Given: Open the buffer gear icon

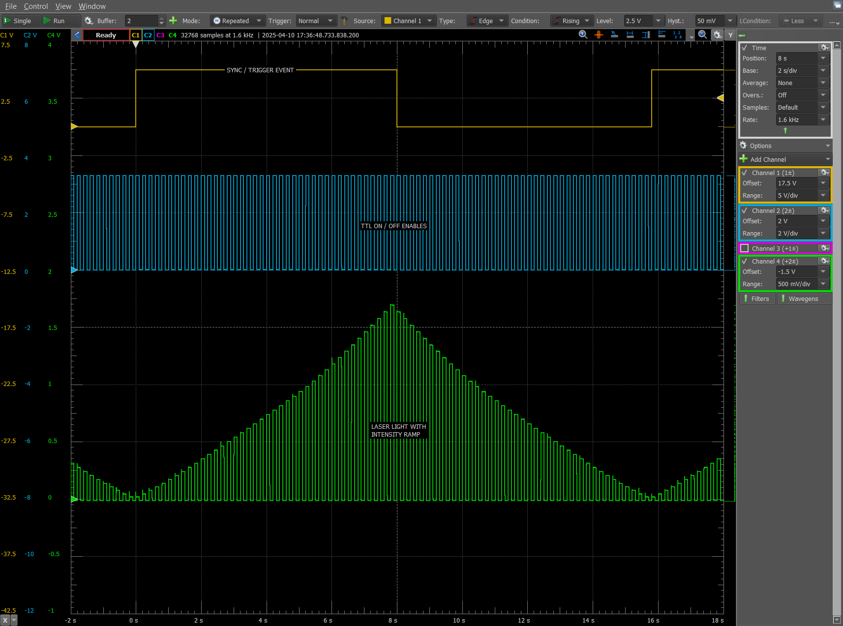Looking at the screenshot, I should point(89,21).
